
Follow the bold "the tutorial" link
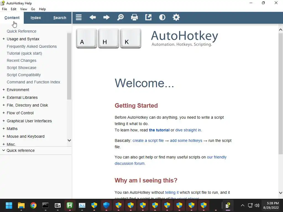[159, 130]
